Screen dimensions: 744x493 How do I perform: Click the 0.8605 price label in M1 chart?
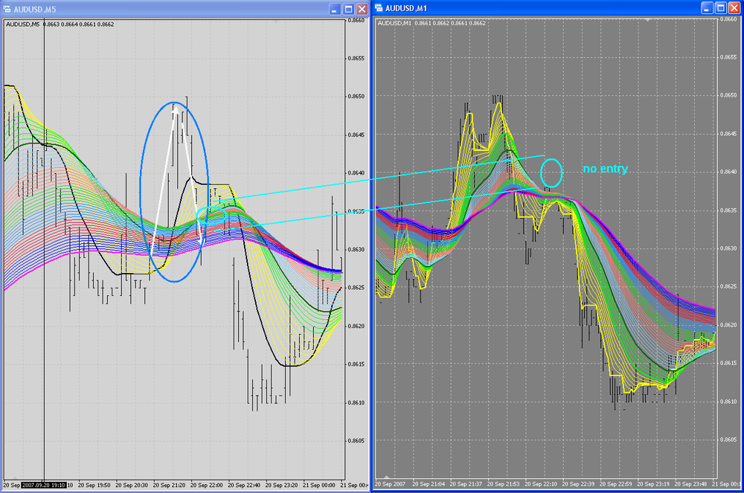tap(728, 440)
